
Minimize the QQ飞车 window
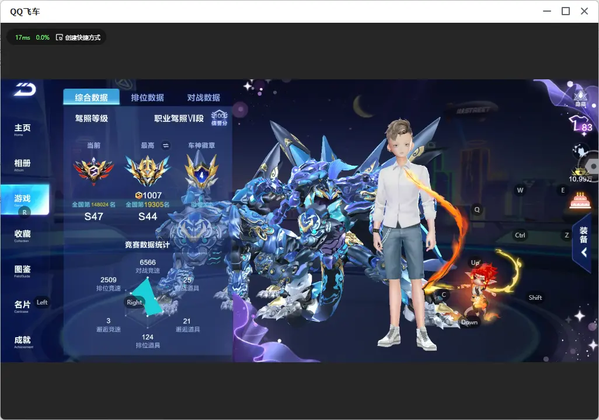[547, 11]
